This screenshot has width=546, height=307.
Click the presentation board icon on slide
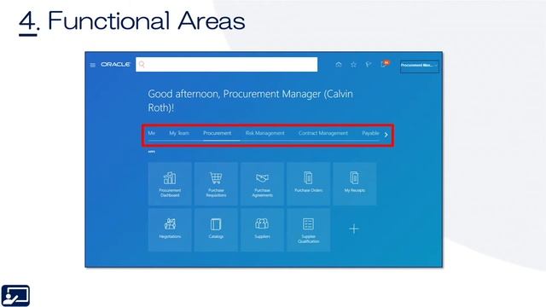pos(15,295)
